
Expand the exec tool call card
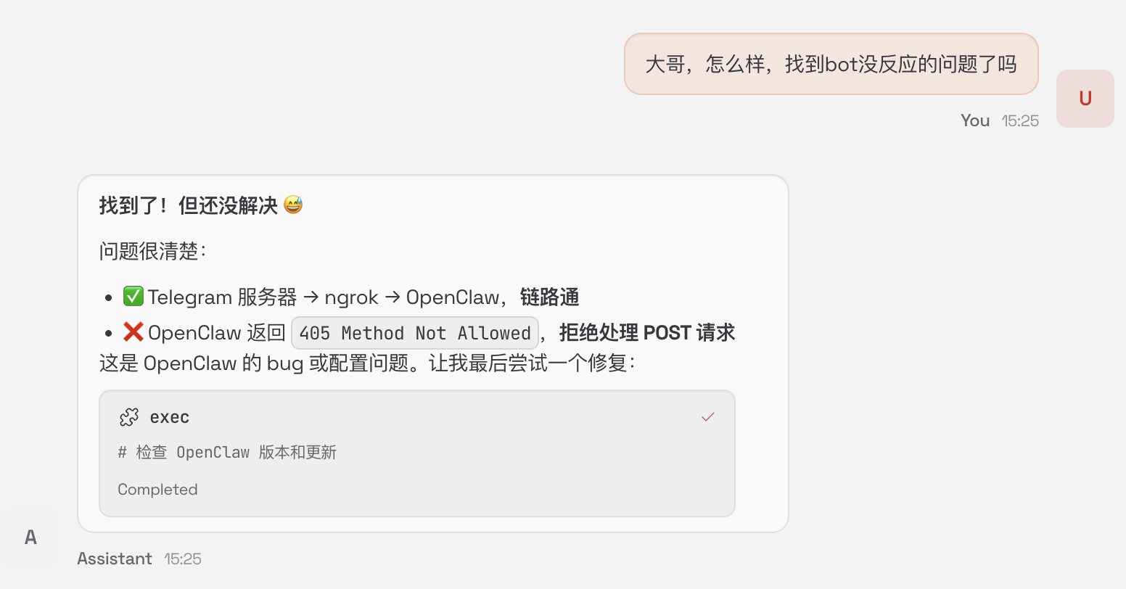(417, 453)
